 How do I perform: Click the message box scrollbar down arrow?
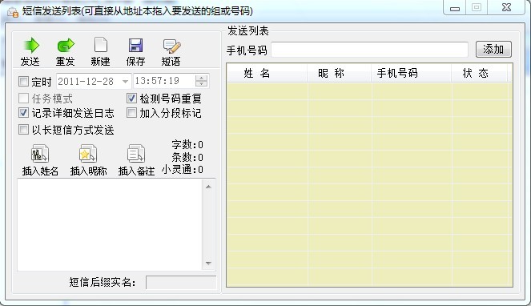[x=208, y=264]
